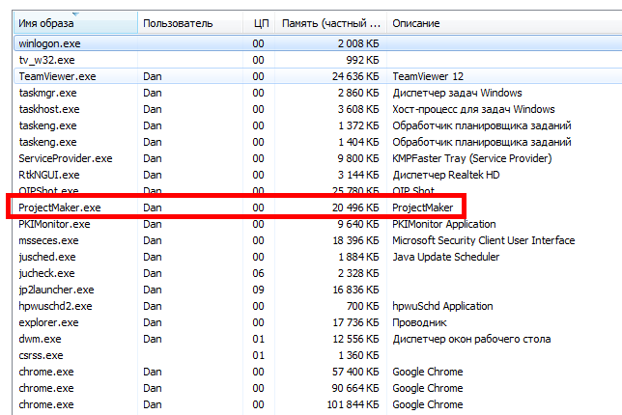Click the Java Update Scheduler description
The width and height of the screenshot is (622, 415).
point(446,257)
